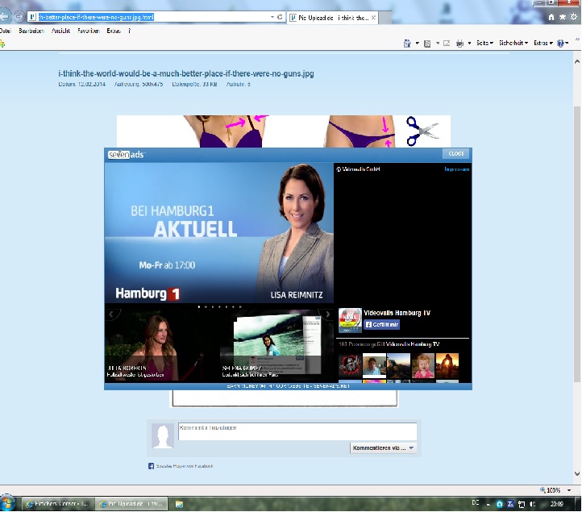Open the favorites star icon
Screen dimensions: 582x512
(x=562, y=16)
